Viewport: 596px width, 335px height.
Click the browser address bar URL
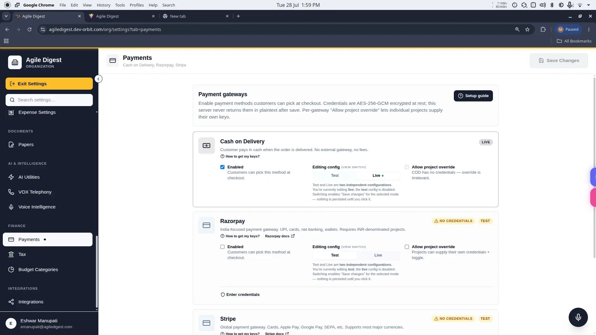coord(105,29)
